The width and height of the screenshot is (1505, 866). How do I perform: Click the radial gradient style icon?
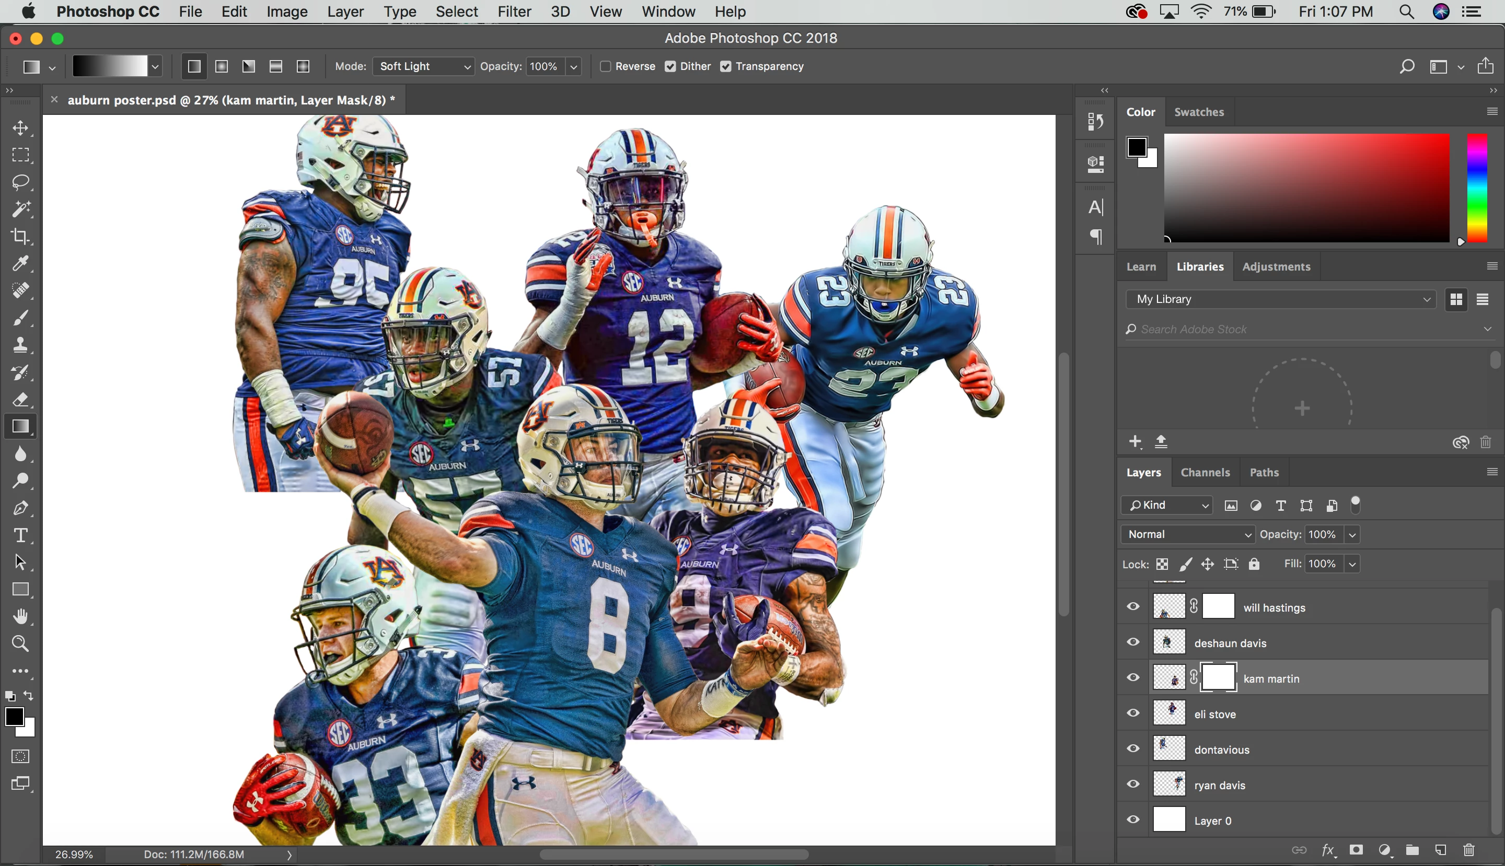pyautogui.click(x=222, y=67)
